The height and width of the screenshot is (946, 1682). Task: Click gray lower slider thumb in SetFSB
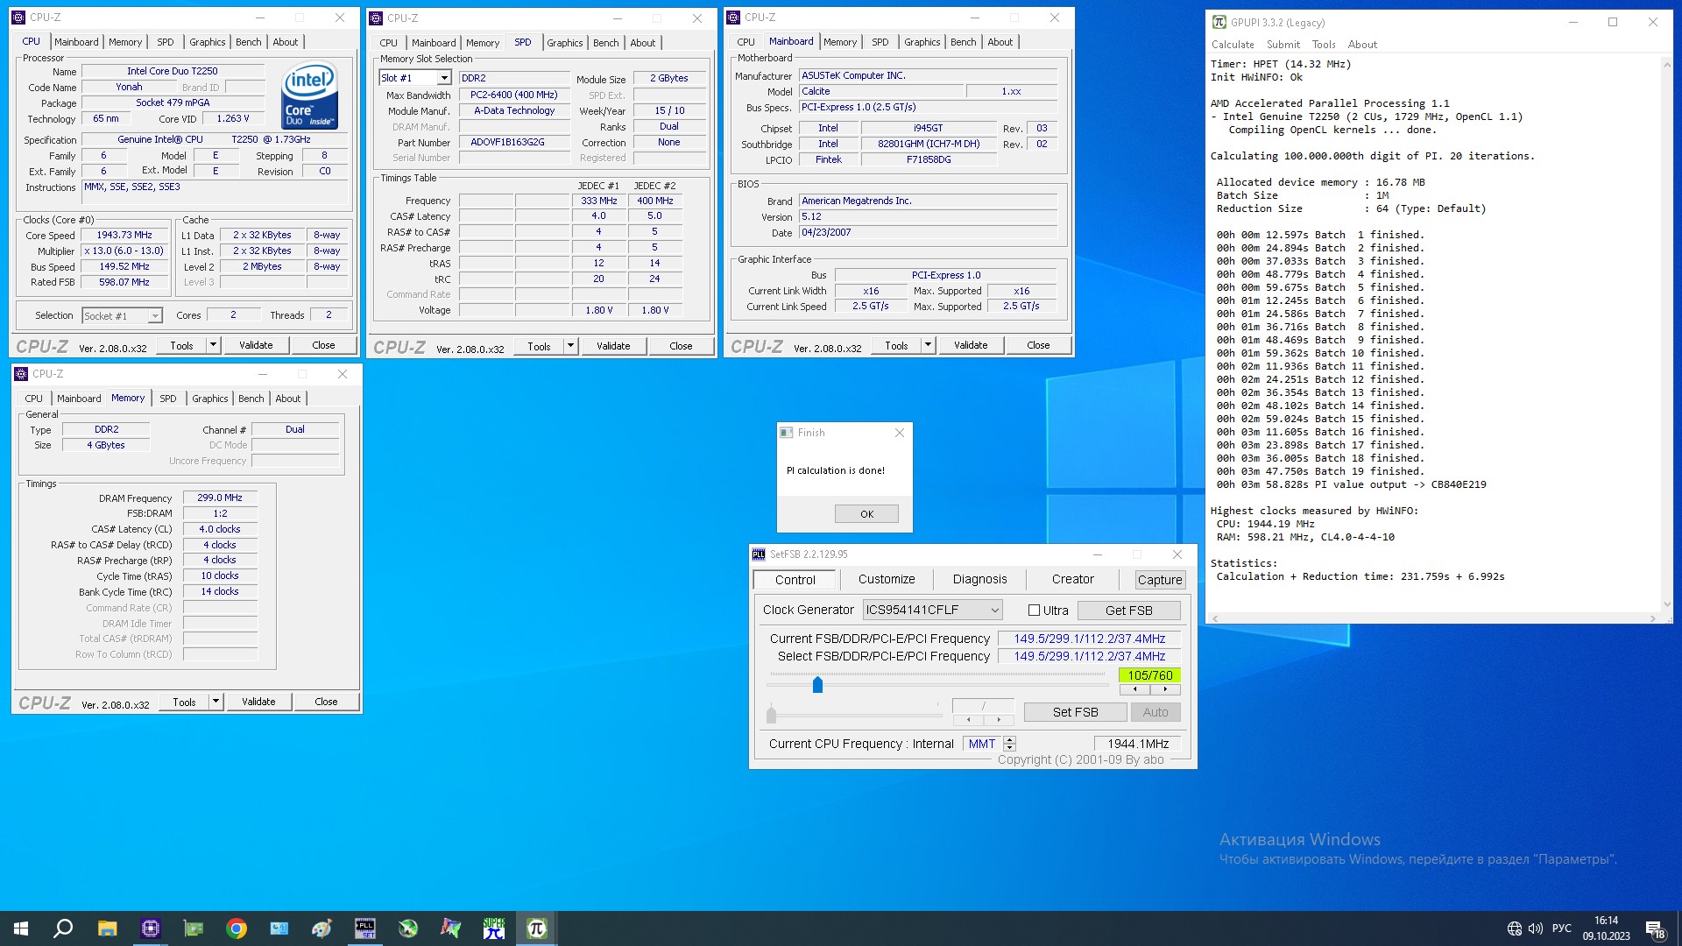(771, 714)
